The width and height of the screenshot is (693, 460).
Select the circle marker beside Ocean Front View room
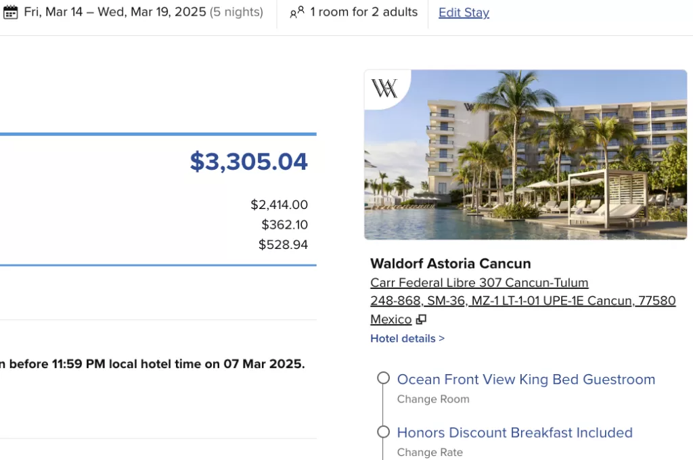coord(383,378)
